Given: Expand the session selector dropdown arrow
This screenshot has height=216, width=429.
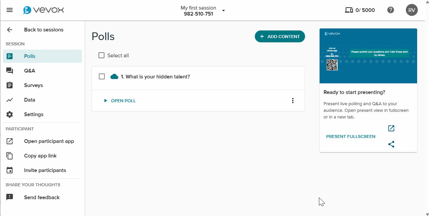Looking at the screenshot, I should tap(223, 11).
